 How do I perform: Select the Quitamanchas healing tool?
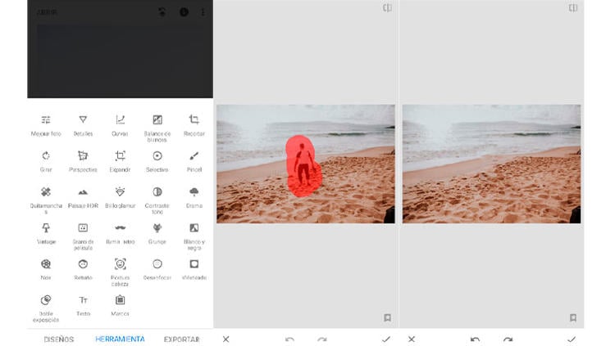46,191
